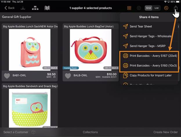
Task: Tap title 'Big Apple Buddies Lunch BagOwl (Astor)'
Action: tap(89, 26)
